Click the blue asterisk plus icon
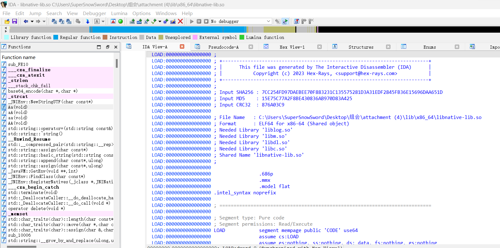Image resolution: width=500 pixels, height=248 pixels. [166, 21]
